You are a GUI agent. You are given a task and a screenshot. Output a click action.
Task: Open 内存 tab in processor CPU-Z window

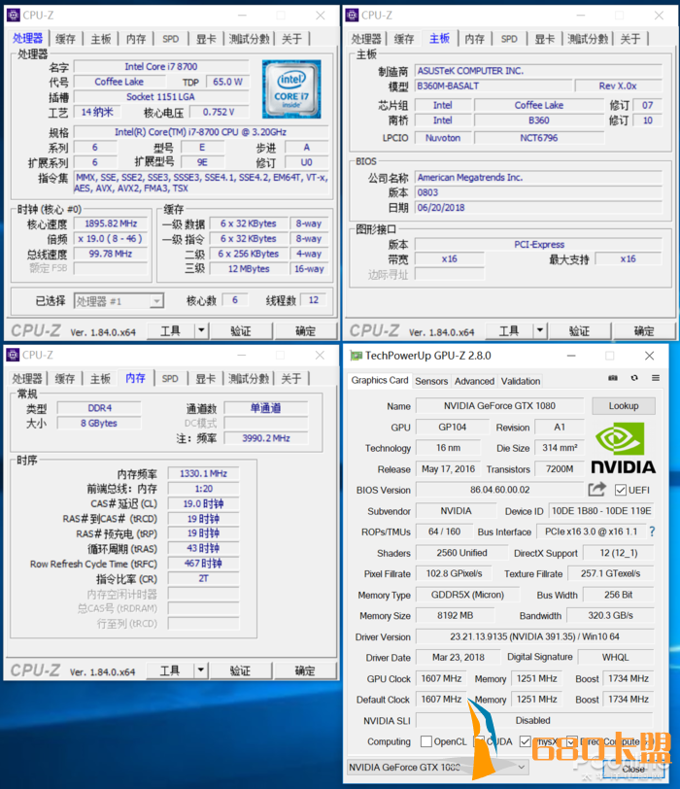click(136, 39)
